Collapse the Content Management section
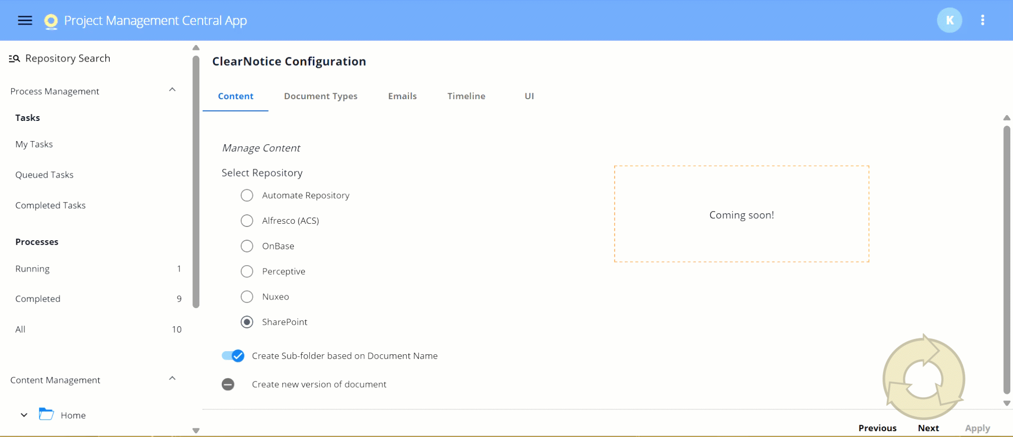The image size is (1013, 437). pos(172,378)
